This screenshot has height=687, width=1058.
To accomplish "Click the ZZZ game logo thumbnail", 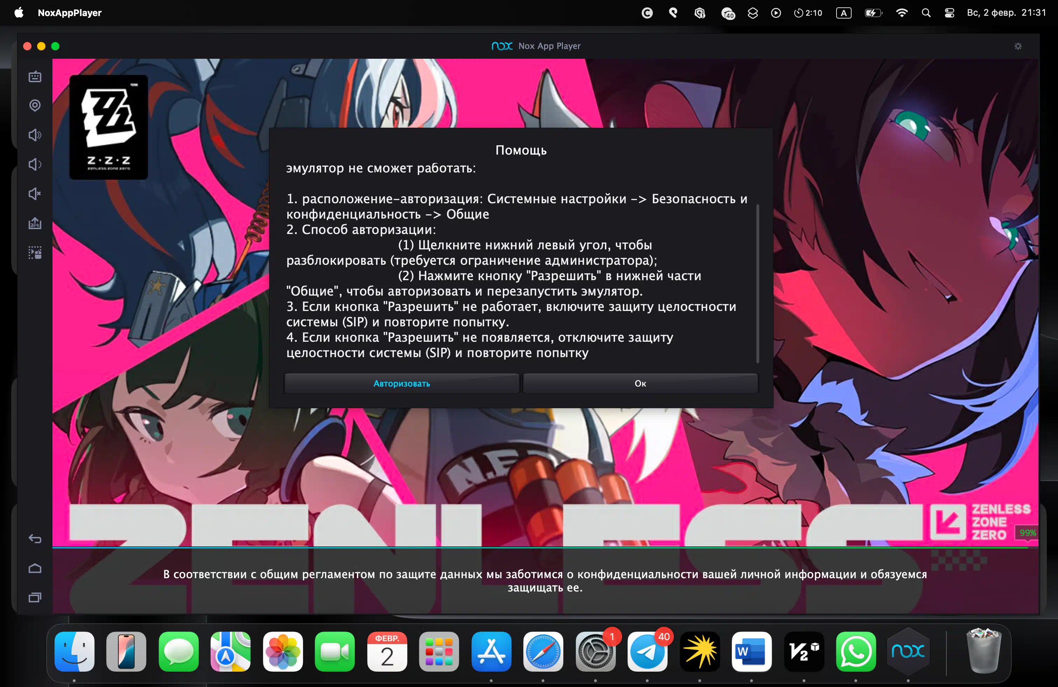I will tap(108, 128).
